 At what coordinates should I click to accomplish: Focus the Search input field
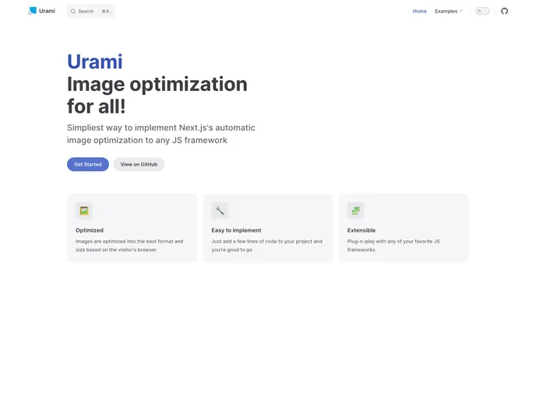point(91,11)
